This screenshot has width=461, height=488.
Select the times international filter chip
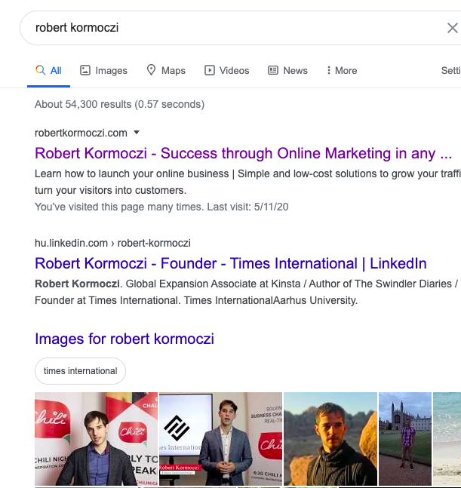(x=80, y=371)
